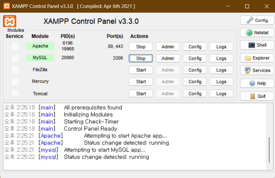
Task: Click 'Attempting to start MySQL app...' log line
Action: 105,150
